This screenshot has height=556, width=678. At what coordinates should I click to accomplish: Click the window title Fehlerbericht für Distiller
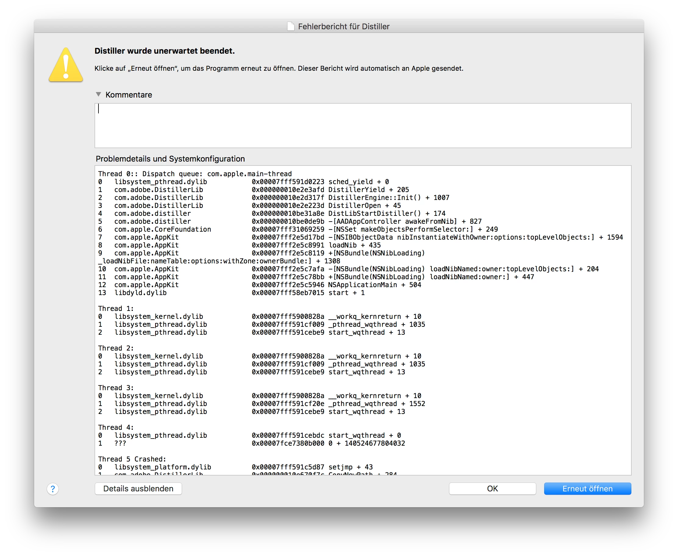click(x=343, y=27)
